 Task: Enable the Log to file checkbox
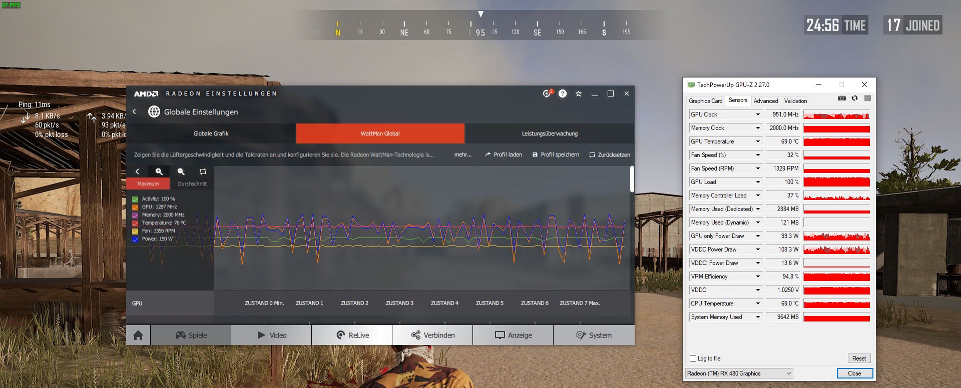(x=693, y=358)
